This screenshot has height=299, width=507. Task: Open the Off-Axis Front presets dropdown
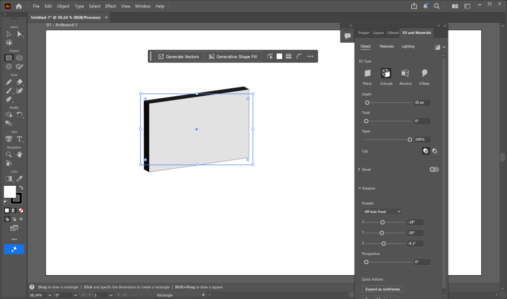[x=382, y=212]
